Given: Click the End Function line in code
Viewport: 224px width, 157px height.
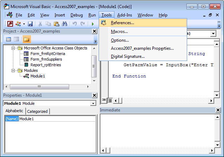Looking at the screenshot, I should (129, 76).
